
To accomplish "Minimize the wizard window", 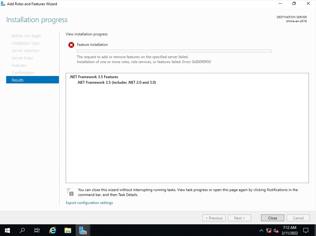I will [x=280, y=4].
